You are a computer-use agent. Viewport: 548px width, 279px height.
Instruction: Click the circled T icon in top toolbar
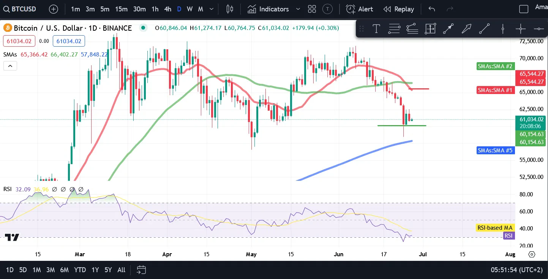[327, 9]
